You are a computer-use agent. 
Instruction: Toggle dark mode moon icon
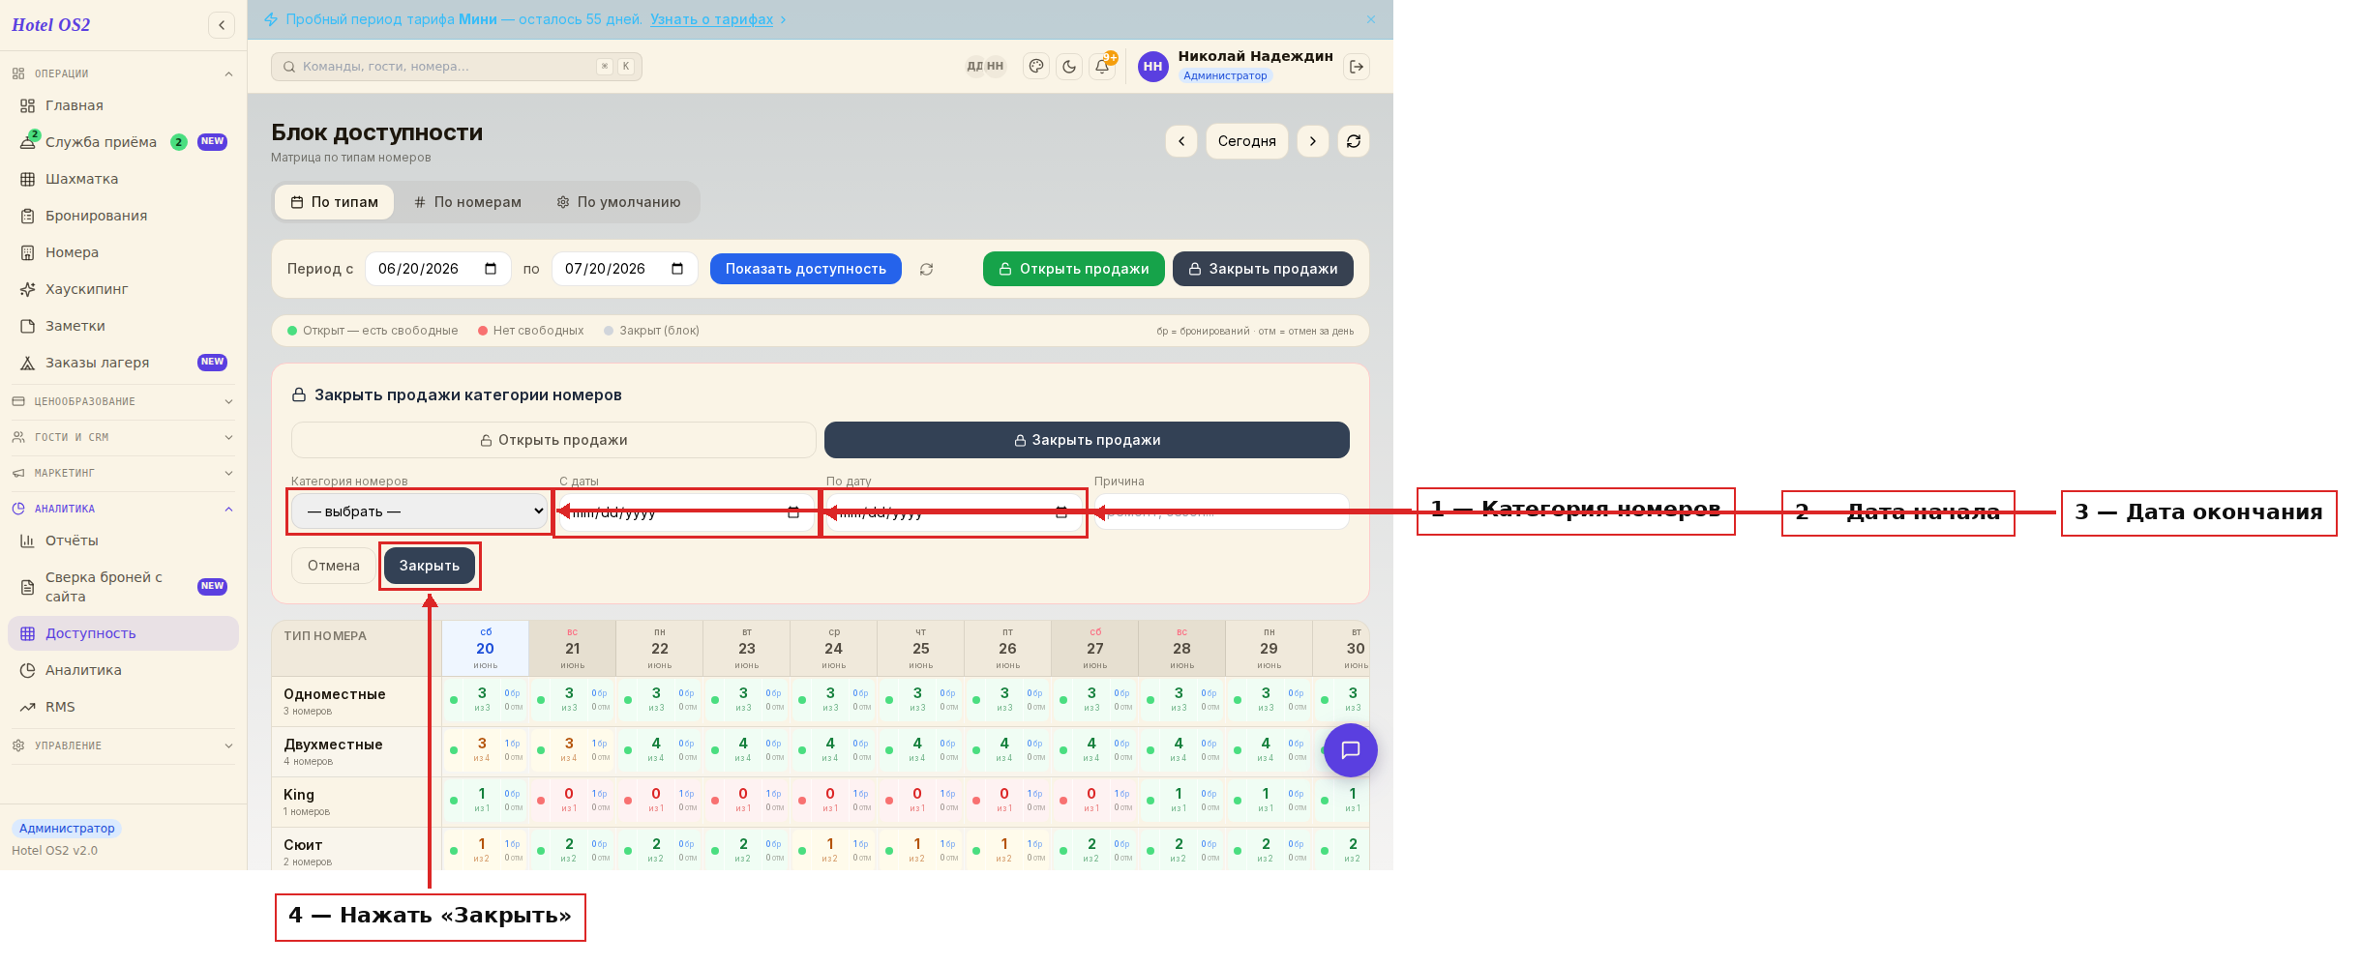tap(1069, 67)
